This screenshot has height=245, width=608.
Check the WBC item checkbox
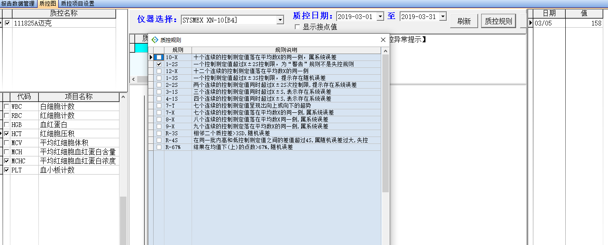6,106
